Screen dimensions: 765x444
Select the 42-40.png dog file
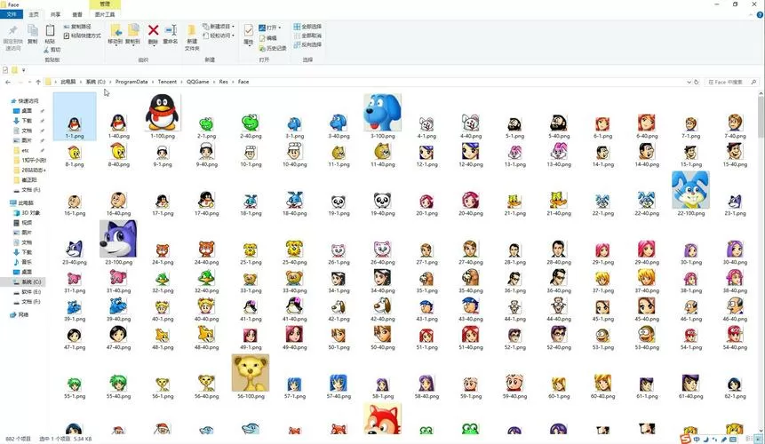tap(382, 310)
